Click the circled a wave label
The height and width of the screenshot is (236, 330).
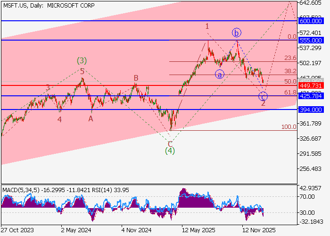pos(220,74)
